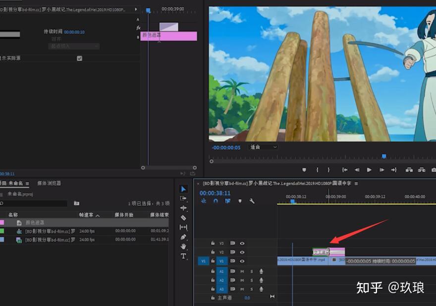This screenshot has height=306, width=436.
Task: Toggle the lock on track V3
Action: coord(213,244)
